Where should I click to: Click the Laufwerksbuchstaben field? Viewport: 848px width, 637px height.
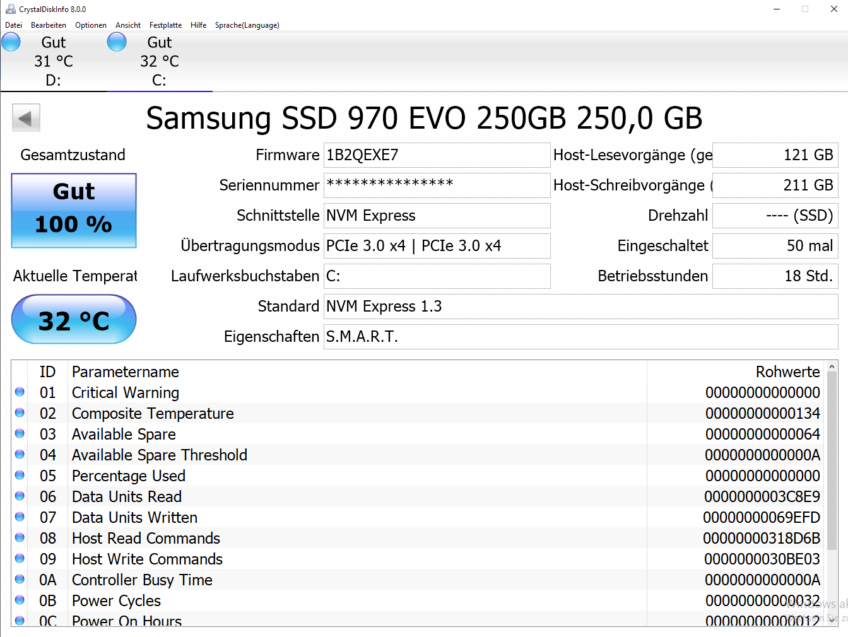coord(437,276)
